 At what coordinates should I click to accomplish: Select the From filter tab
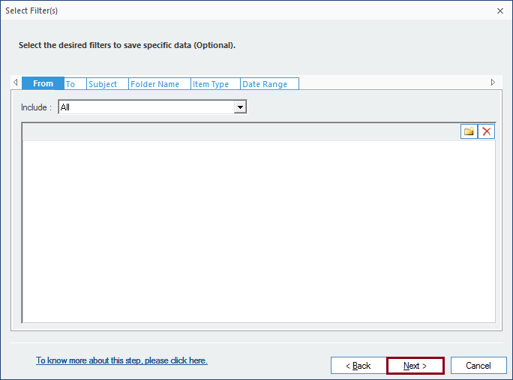point(43,83)
